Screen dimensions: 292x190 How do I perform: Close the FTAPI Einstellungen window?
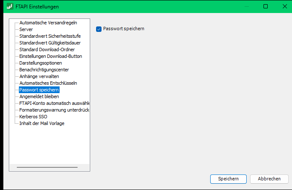[284, 6]
